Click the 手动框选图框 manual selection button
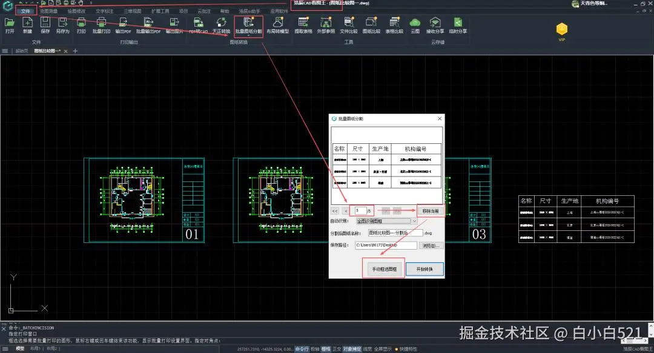654x353 pixels. pos(384,269)
